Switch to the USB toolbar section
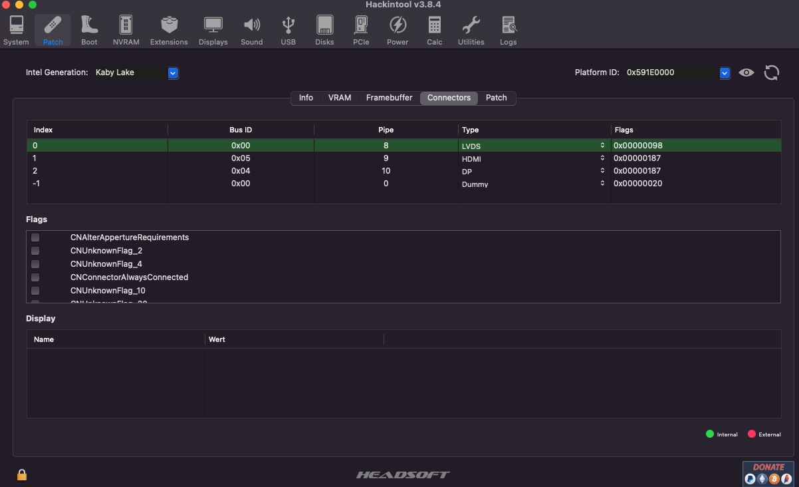The image size is (799, 487). click(x=288, y=31)
